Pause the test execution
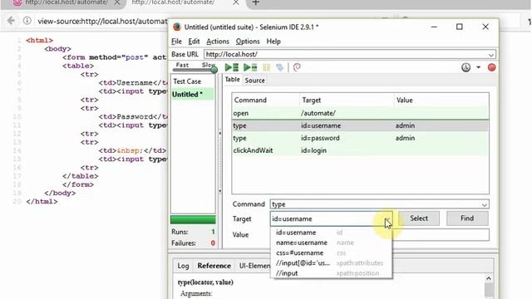 point(267,67)
